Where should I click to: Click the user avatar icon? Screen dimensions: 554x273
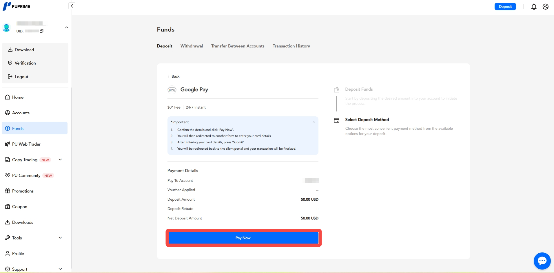(6, 28)
